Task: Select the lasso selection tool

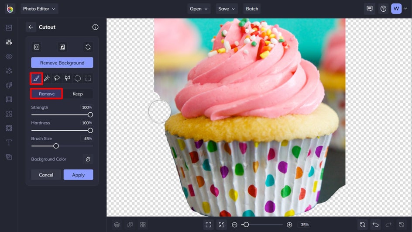Action: click(57, 78)
